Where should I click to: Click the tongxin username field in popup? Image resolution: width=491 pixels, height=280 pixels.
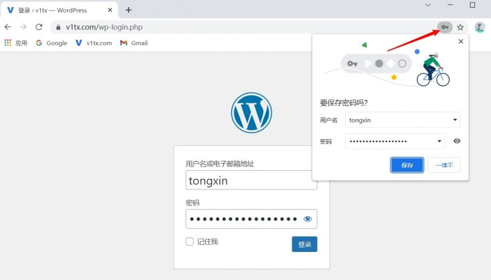pyautogui.click(x=403, y=120)
